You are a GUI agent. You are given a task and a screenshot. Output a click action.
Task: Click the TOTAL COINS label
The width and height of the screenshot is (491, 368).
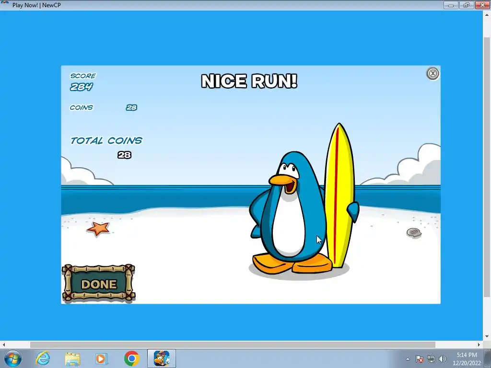(106, 140)
